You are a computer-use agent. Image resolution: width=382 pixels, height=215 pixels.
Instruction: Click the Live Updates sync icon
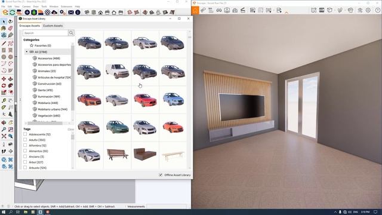[x=12, y=12]
